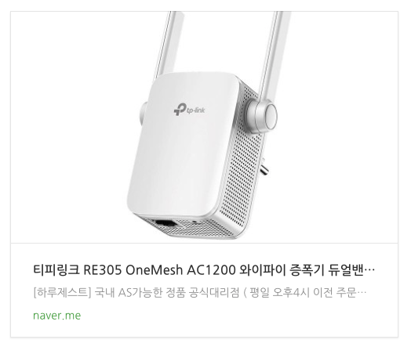Click the right antenna of the extender
The height and width of the screenshot is (354, 411).
(x=275, y=53)
